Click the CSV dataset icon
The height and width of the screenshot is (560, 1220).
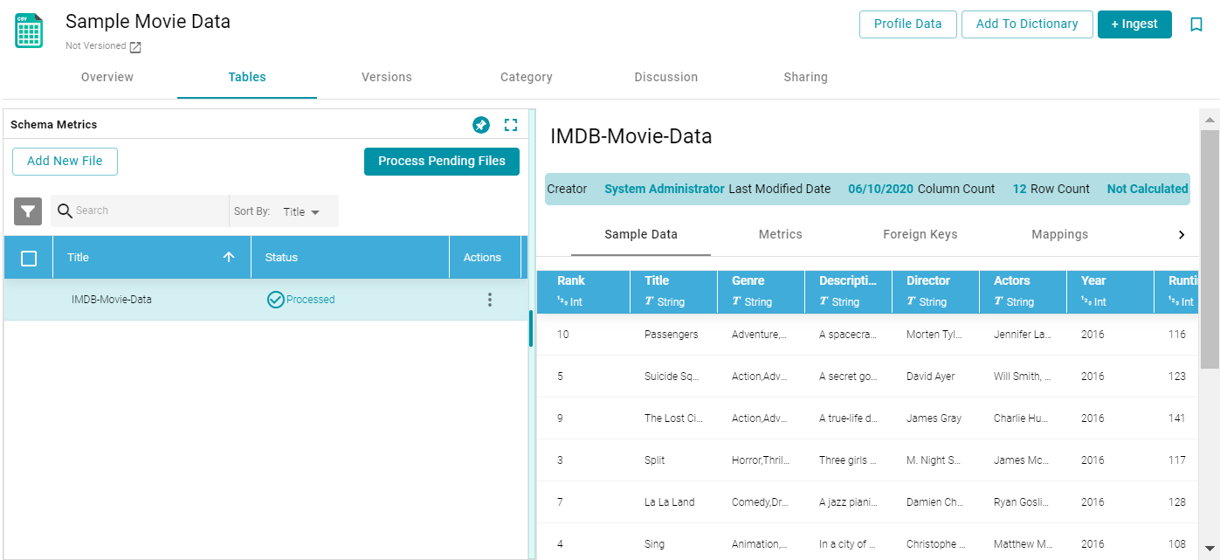click(29, 31)
